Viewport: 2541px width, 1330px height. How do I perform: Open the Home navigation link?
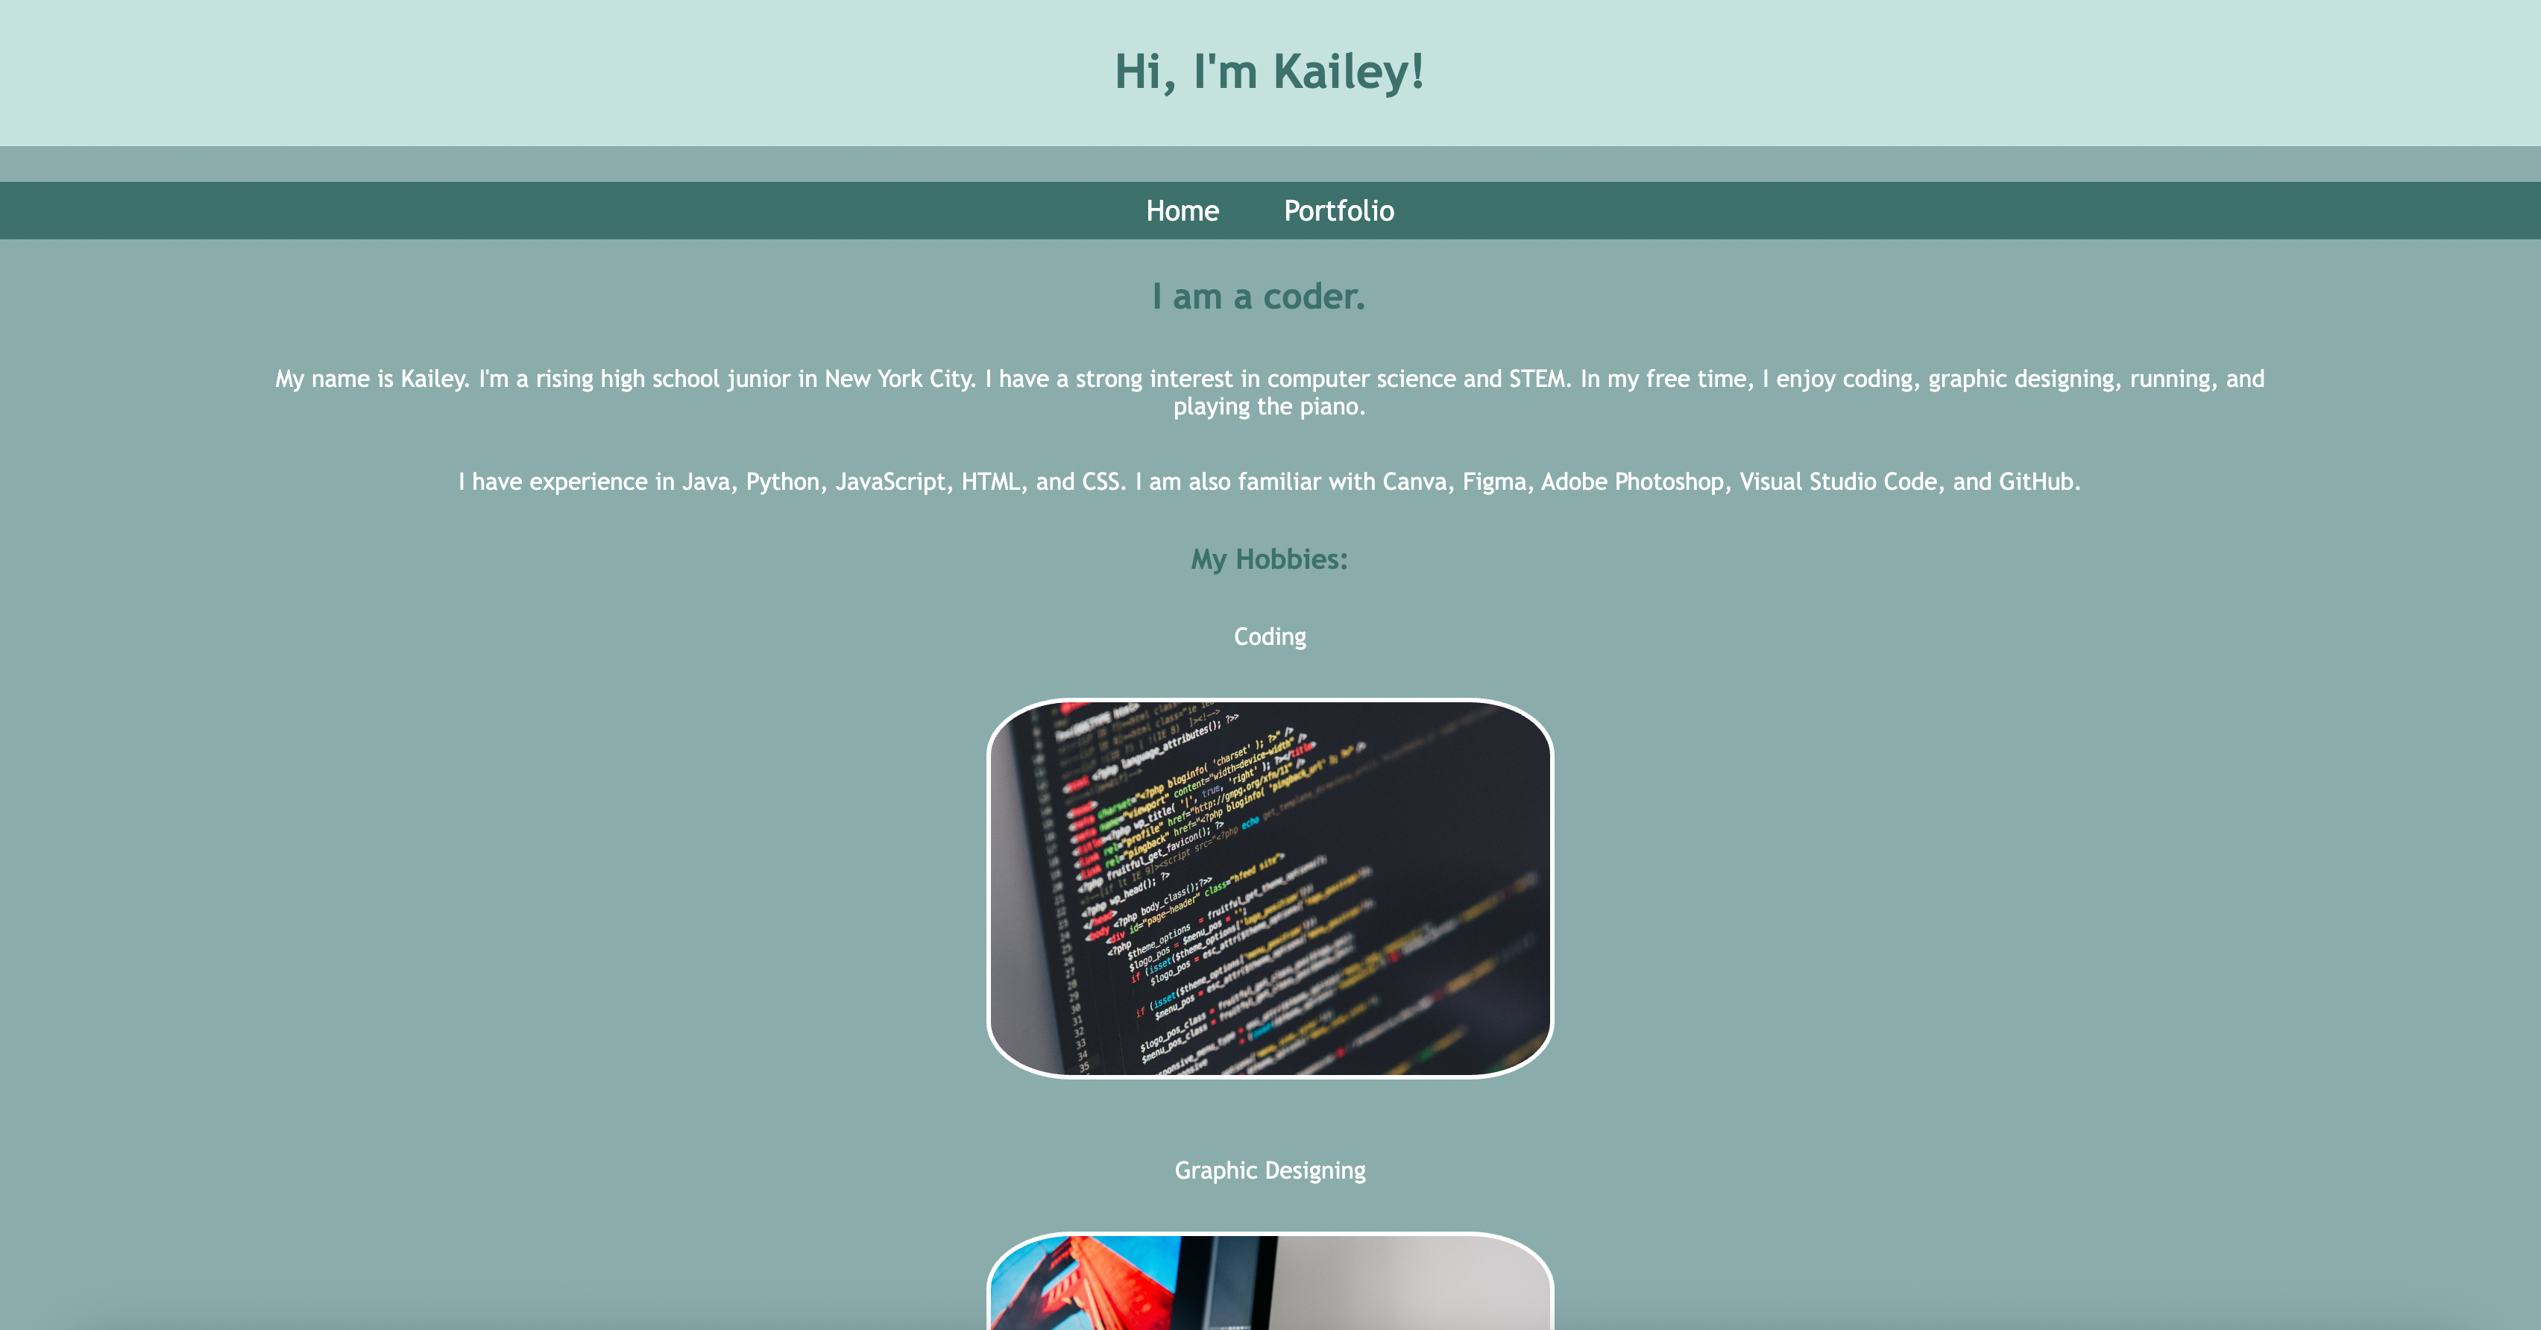pos(1182,211)
